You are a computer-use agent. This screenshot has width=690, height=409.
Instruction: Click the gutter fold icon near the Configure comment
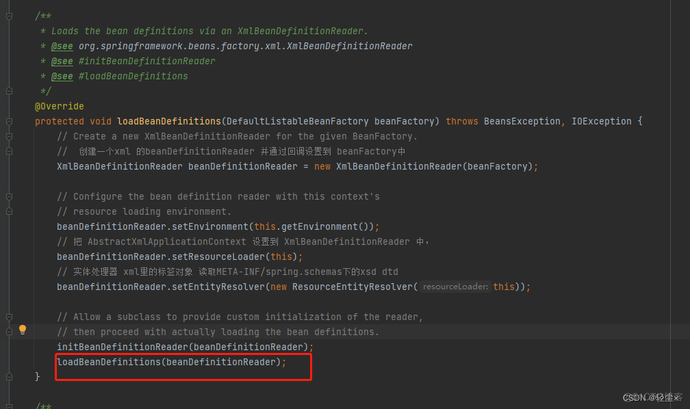tap(8, 196)
